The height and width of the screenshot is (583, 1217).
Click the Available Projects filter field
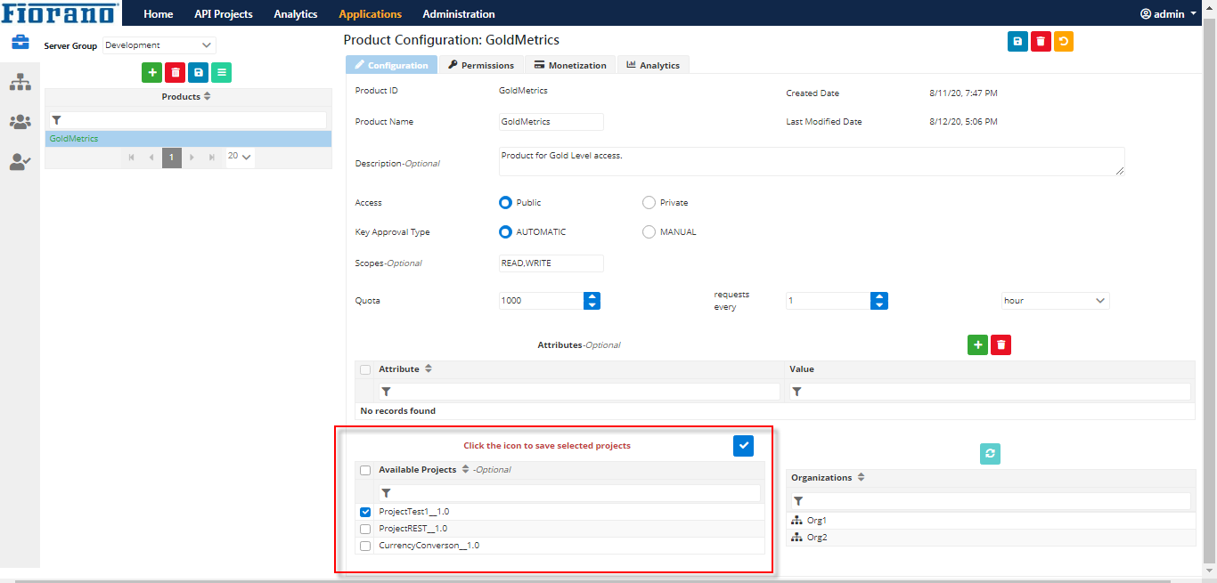pyautogui.click(x=569, y=492)
